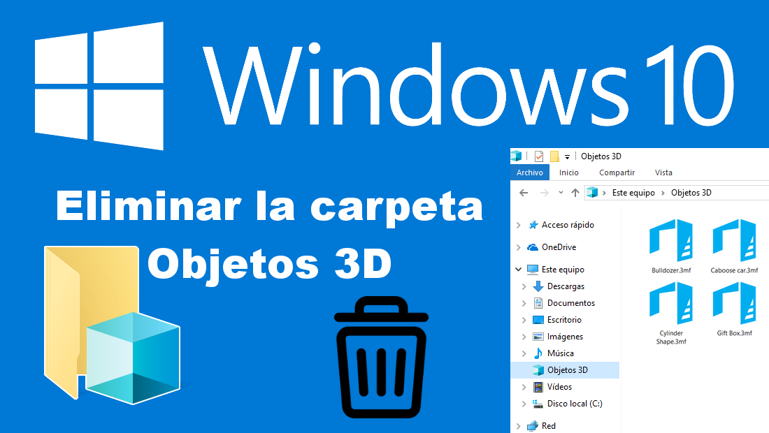Click the Descargas blue arrow icon
769x433 pixels.
(538, 286)
